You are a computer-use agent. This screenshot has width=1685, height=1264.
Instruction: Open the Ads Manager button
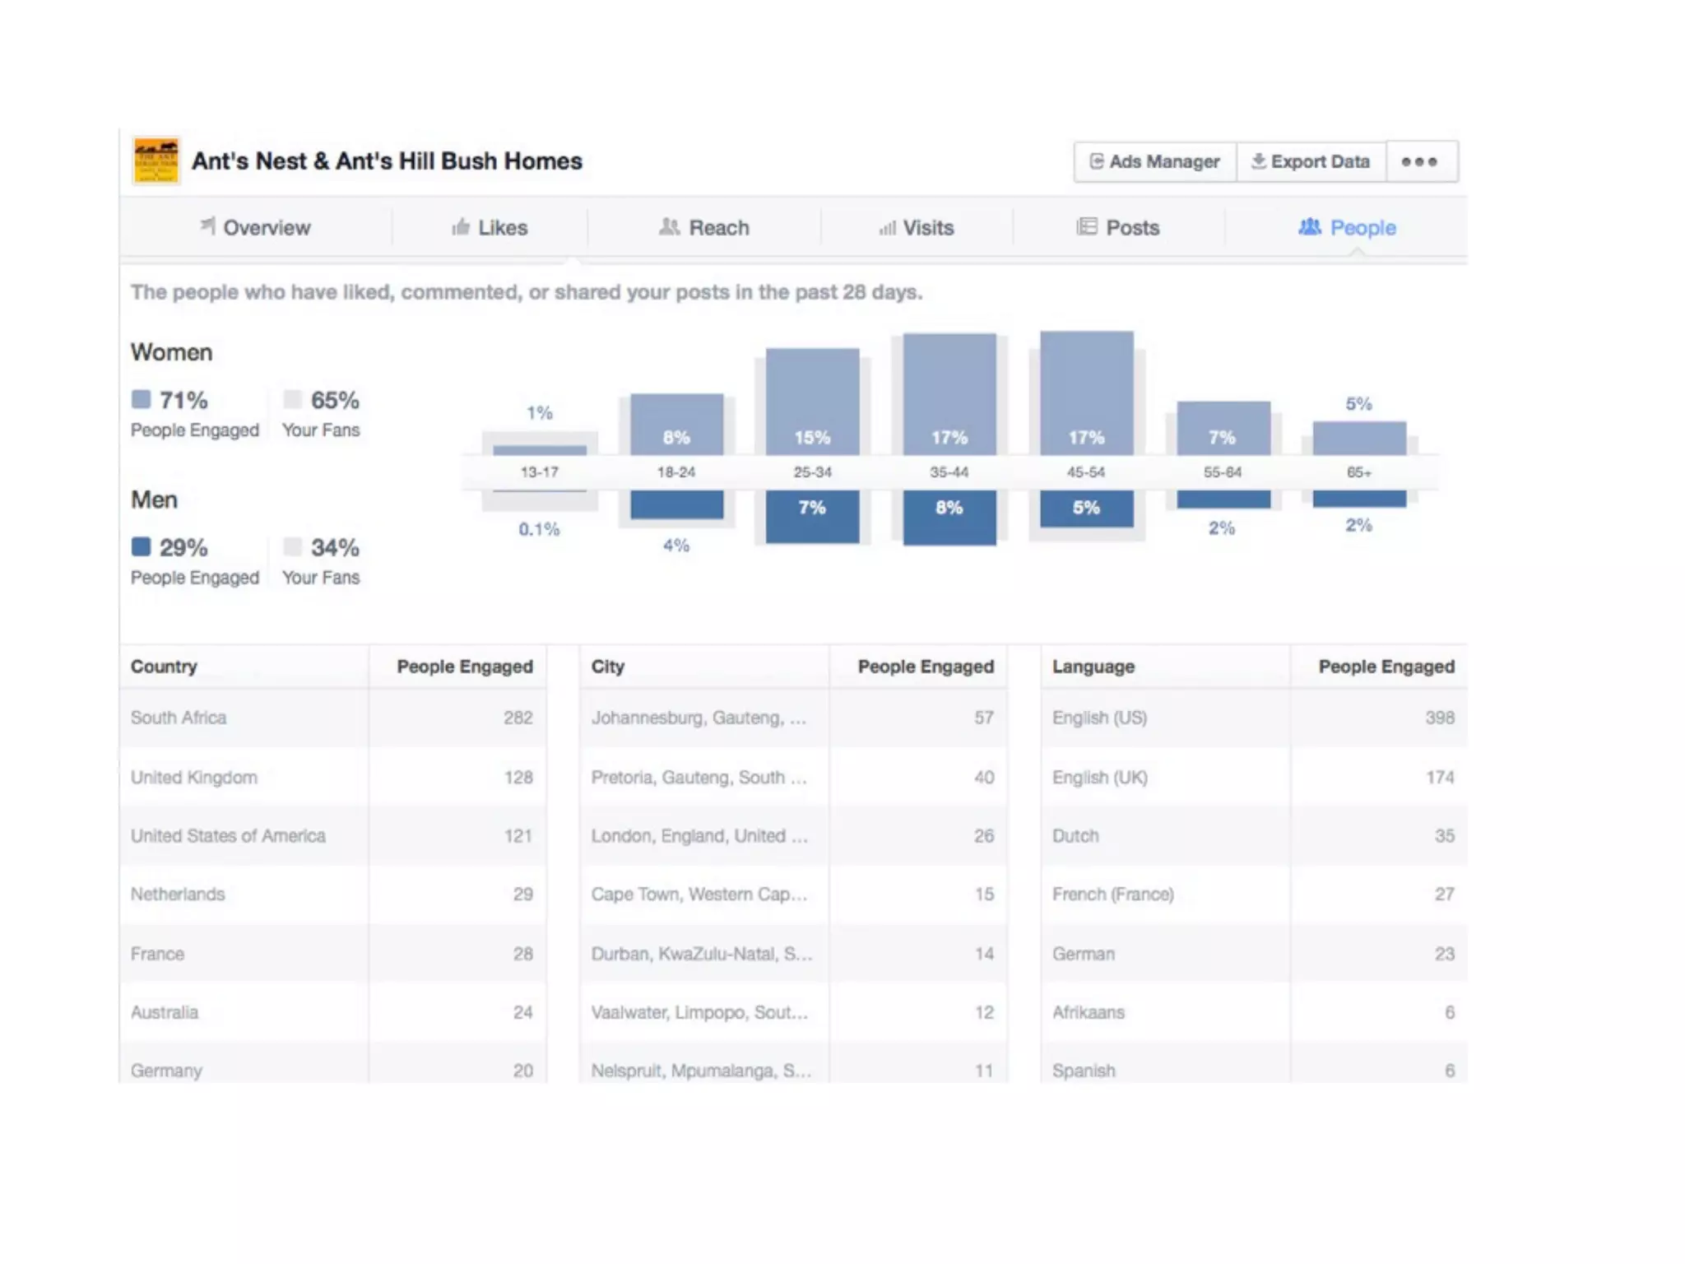click(x=1155, y=161)
